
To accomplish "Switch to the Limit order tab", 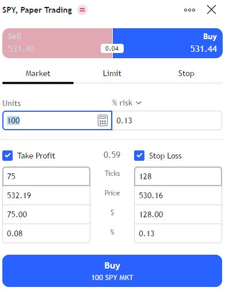I will point(112,74).
